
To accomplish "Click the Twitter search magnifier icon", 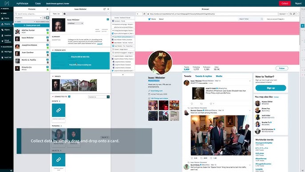I will click(262, 19).
